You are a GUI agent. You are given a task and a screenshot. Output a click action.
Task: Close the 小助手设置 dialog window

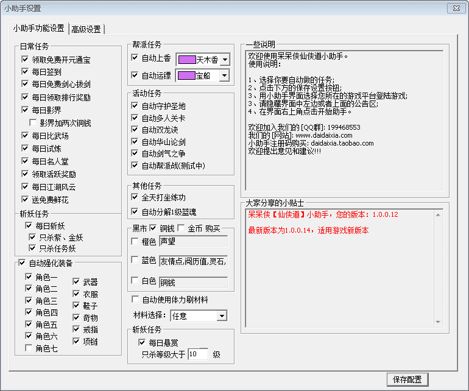pos(454,8)
